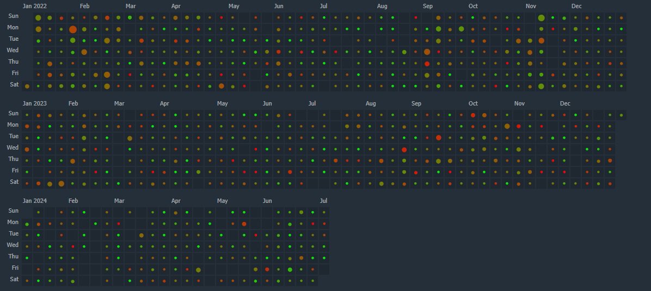Click the large green Friday dot in June 2024

tap(290, 270)
